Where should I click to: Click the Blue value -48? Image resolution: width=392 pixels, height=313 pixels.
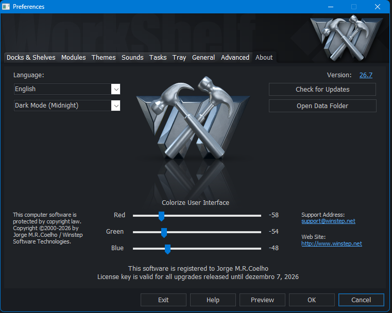click(x=274, y=248)
